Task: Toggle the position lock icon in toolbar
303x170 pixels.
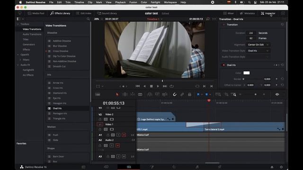Action: pyautogui.click(x=189, y=94)
